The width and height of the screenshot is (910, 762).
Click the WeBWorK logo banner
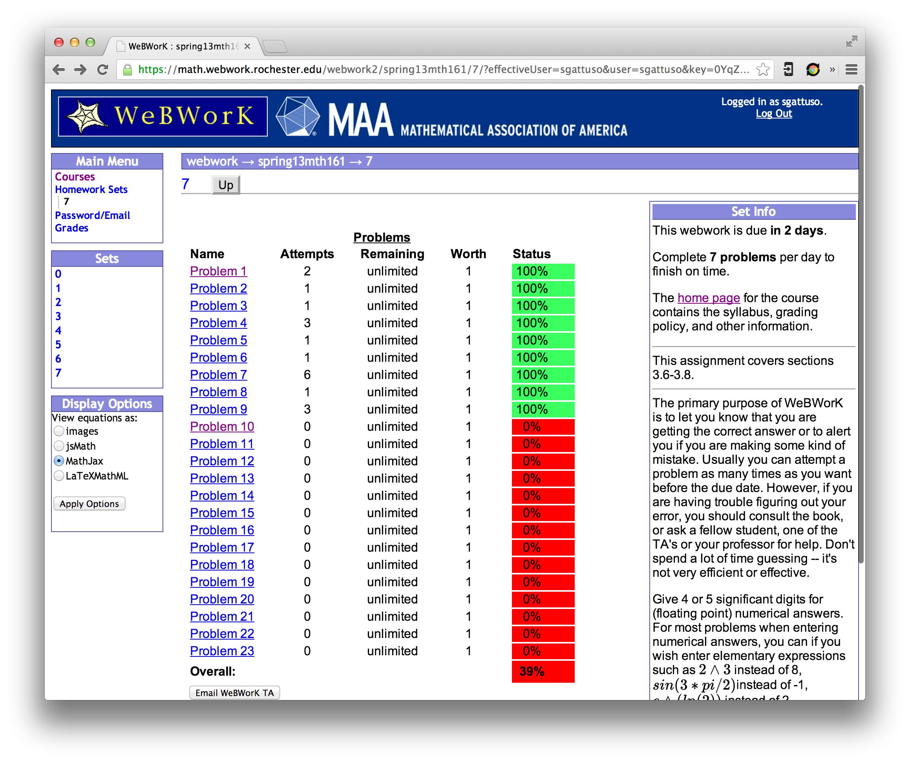pos(163,116)
